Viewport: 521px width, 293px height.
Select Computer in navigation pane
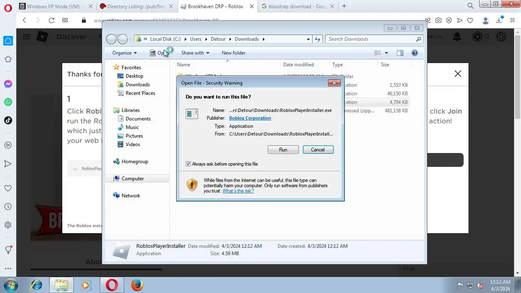133,179
